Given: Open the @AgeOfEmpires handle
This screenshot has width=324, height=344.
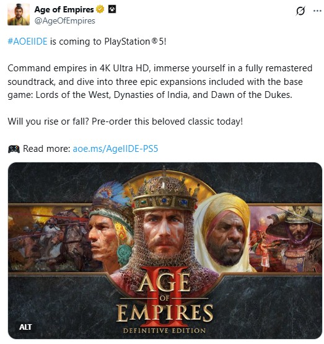Looking at the screenshot, I should [x=64, y=21].
